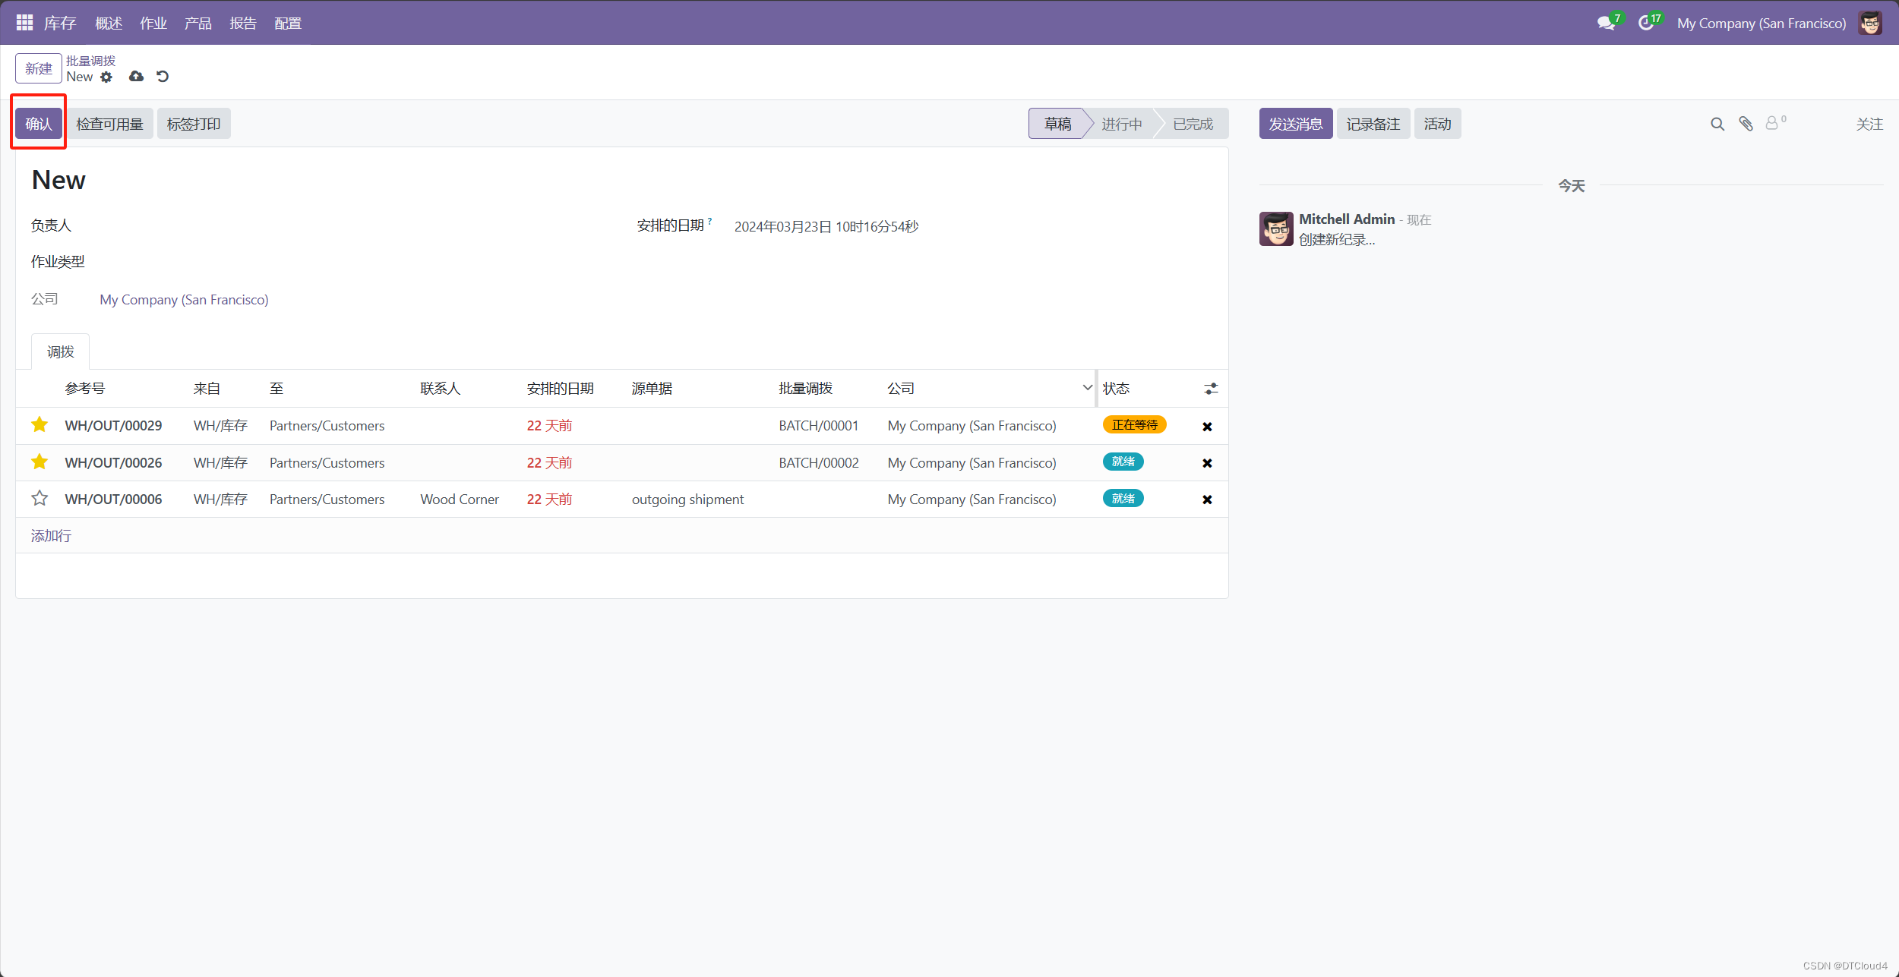Click the followers person icon
Viewport: 1899px width, 977px height.
[x=1772, y=123]
